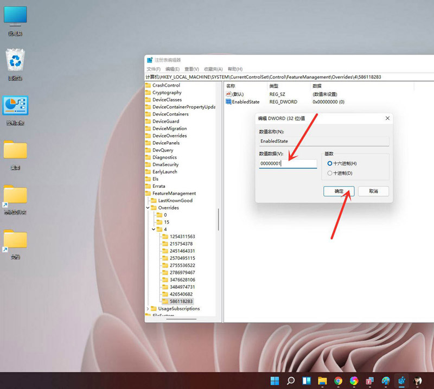434x389 pixels.
Task: Click 确定 to confirm the DWORD edit
Action: coord(339,191)
